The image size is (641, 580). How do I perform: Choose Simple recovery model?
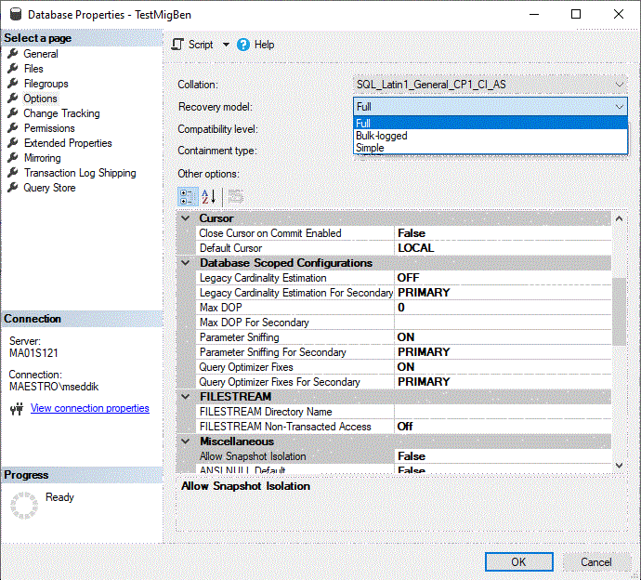491,148
